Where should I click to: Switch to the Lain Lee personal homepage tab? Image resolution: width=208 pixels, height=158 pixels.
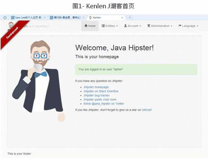(x=28, y=17)
